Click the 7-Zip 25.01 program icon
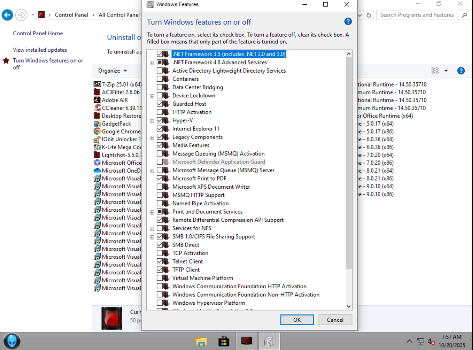473x350 pixels. coord(97,84)
